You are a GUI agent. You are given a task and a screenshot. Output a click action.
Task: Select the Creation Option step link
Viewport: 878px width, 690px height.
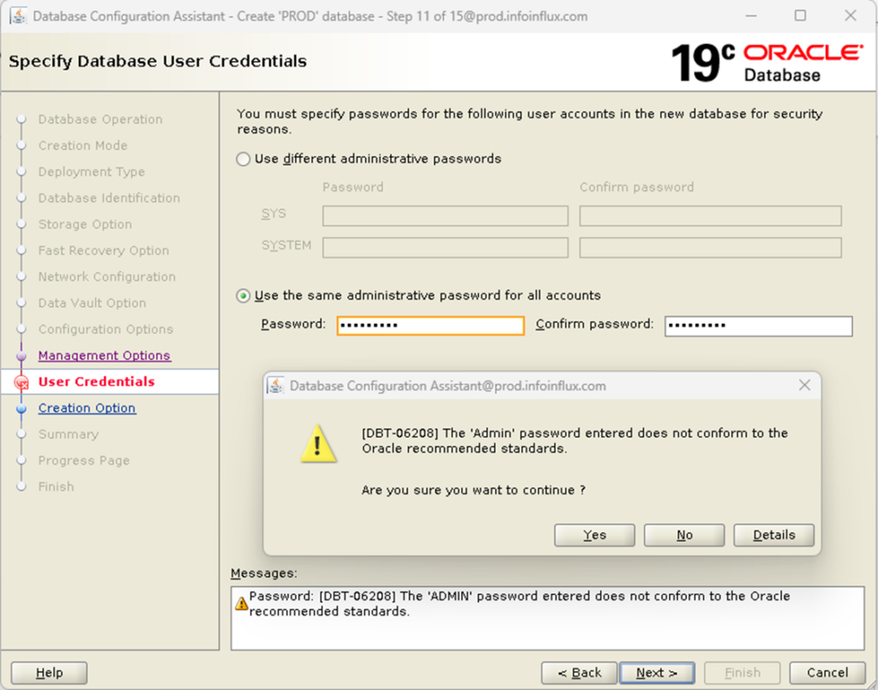click(87, 408)
